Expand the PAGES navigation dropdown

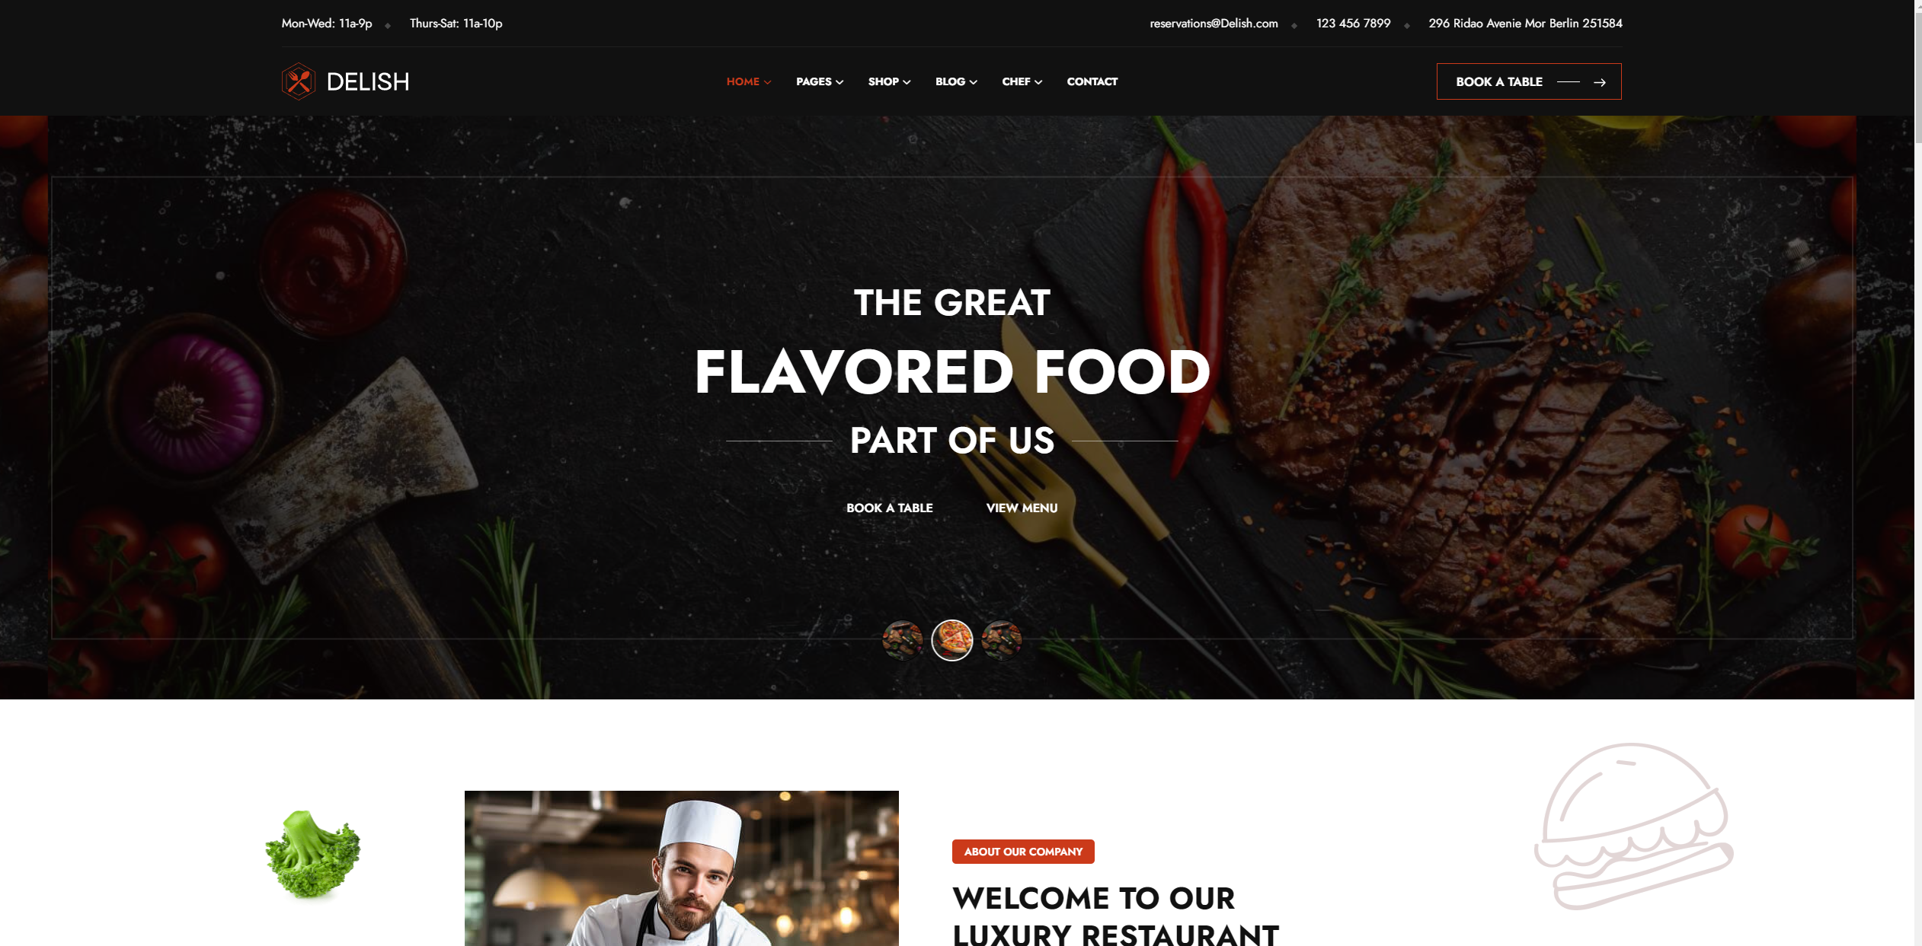pos(819,81)
